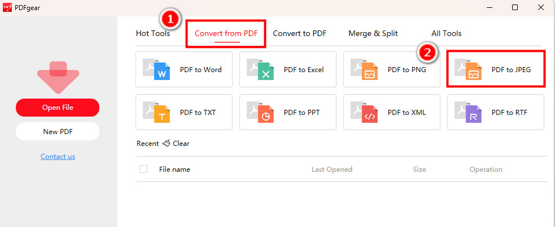Close the PDFgear window
This screenshot has width=555, height=227.
click(x=541, y=7)
